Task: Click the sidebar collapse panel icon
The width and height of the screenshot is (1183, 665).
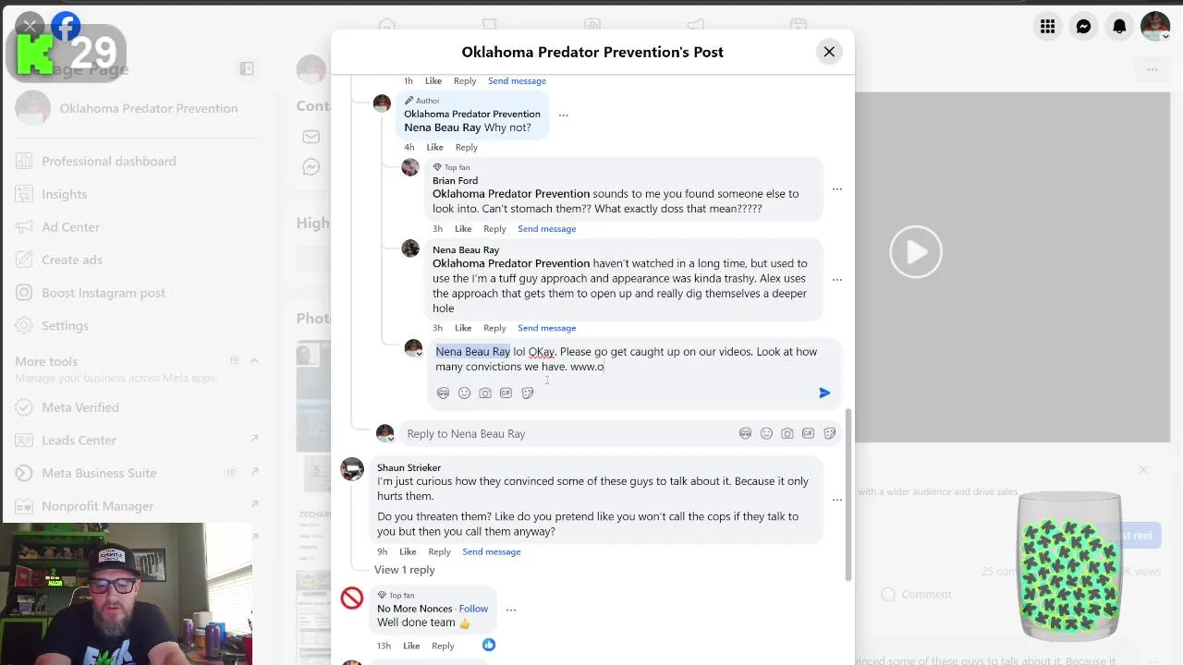Action: pos(247,68)
